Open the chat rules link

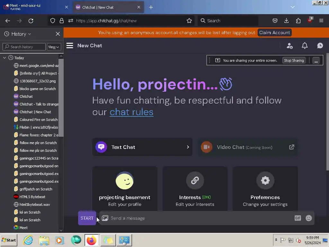click(x=131, y=112)
